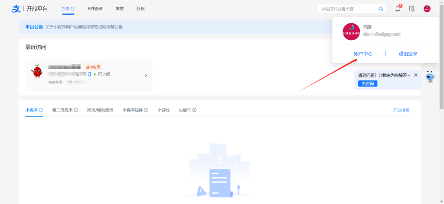
Task: Open the document checklist icon in header
Action: click(412, 9)
